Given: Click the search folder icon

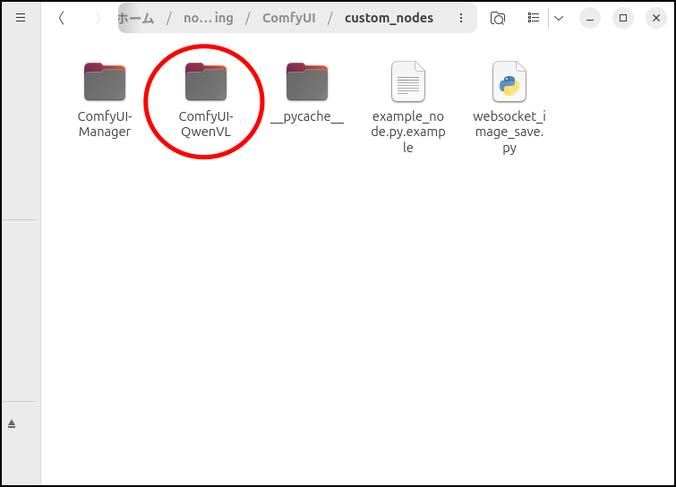Looking at the screenshot, I should pyautogui.click(x=499, y=18).
